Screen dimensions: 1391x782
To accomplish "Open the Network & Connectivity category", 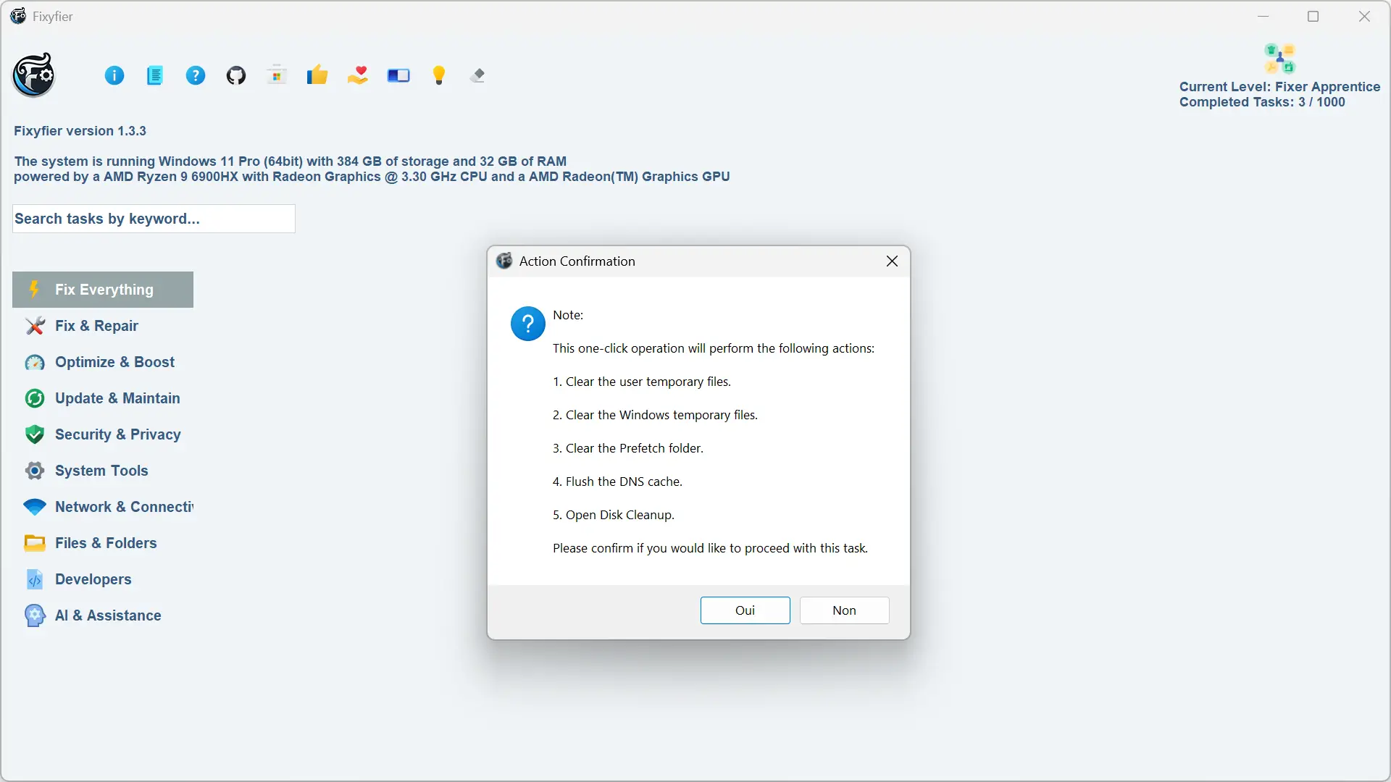I will pos(103,507).
